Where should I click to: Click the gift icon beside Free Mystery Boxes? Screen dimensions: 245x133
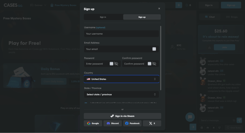coord(52,5)
